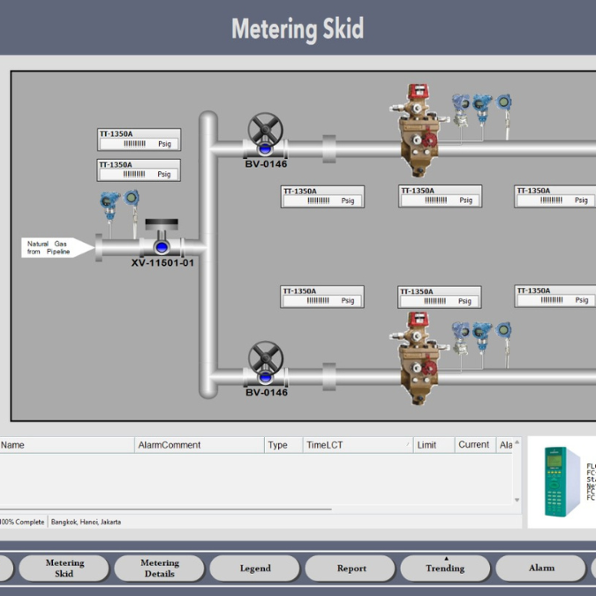The width and height of the screenshot is (596, 596).
Task: Open the lower line flow meter regulator
Action: 418,358
